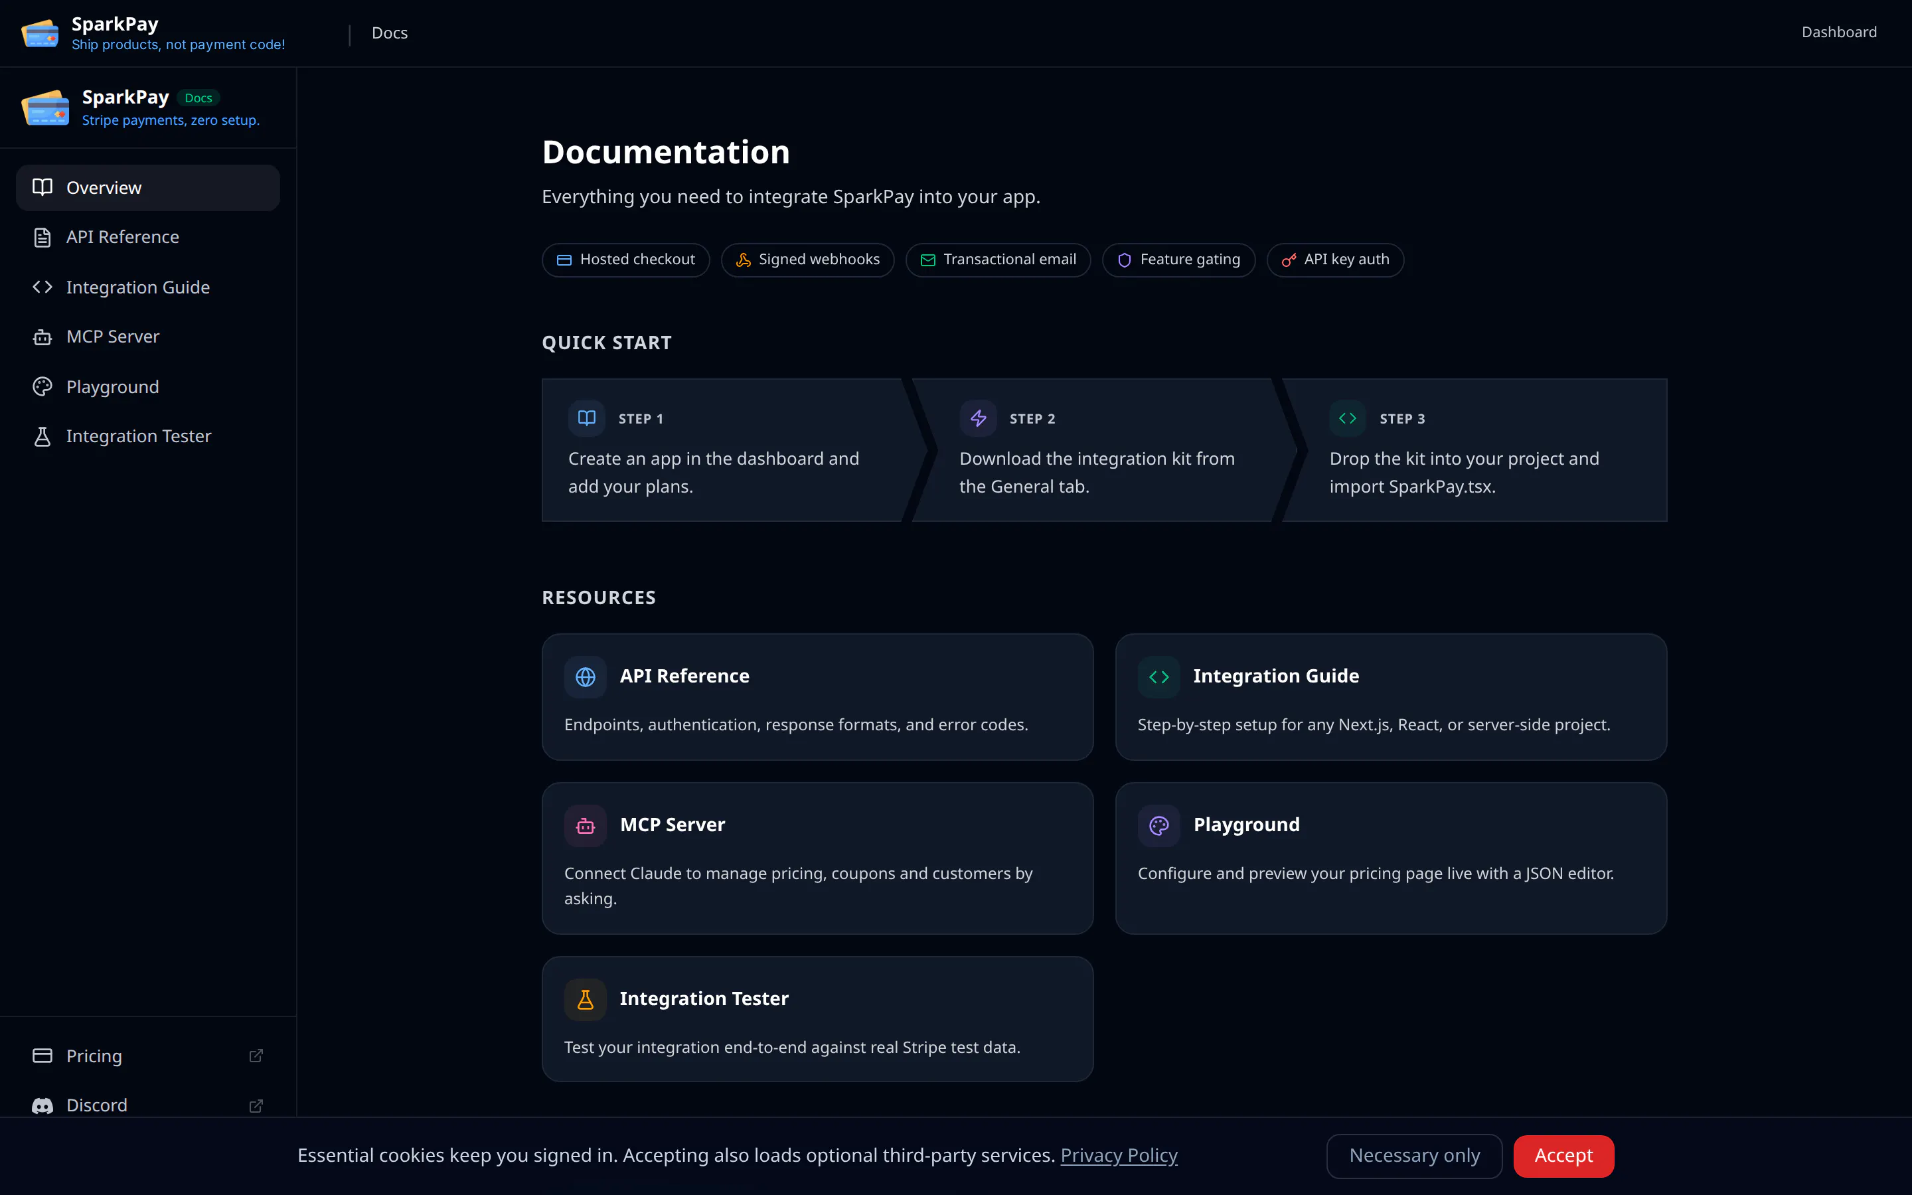The image size is (1912, 1195).
Task: Accept cookies with the red Accept button
Action: [1563, 1155]
